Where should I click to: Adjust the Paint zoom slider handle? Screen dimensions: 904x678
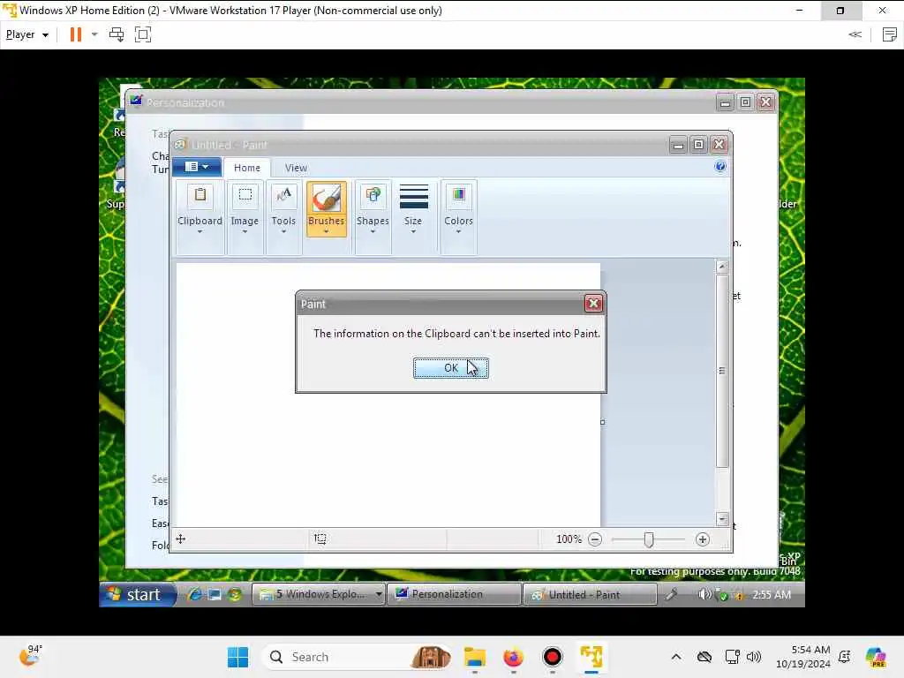click(649, 539)
